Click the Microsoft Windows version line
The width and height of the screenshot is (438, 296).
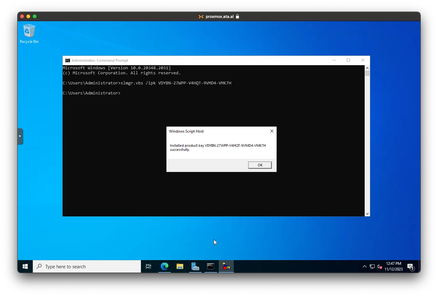coord(117,68)
